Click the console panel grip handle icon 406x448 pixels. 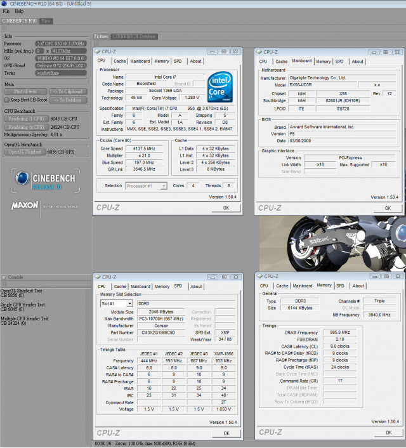(x=4, y=284)
